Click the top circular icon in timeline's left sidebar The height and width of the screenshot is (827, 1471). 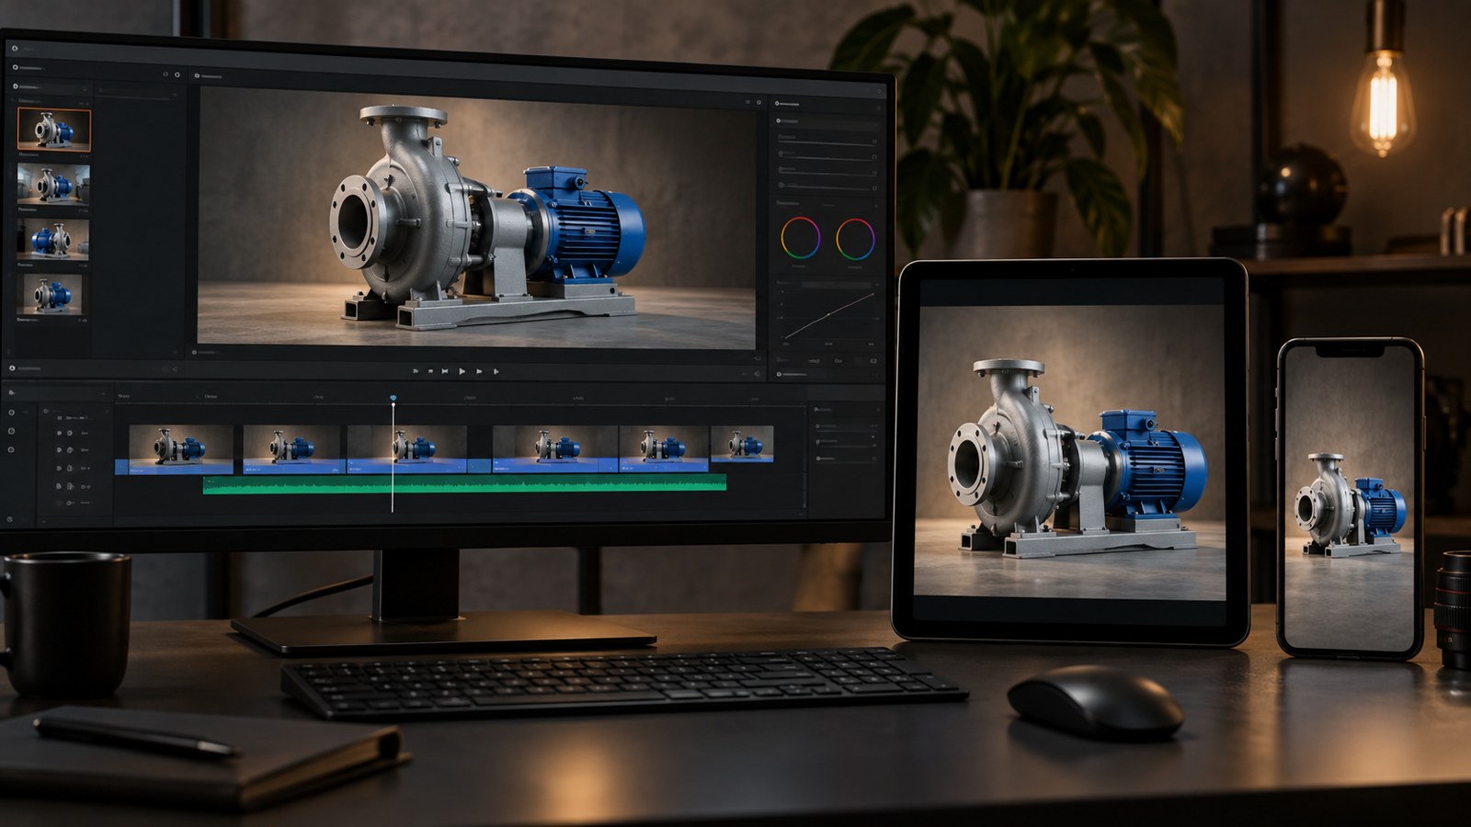coord(11,413)
